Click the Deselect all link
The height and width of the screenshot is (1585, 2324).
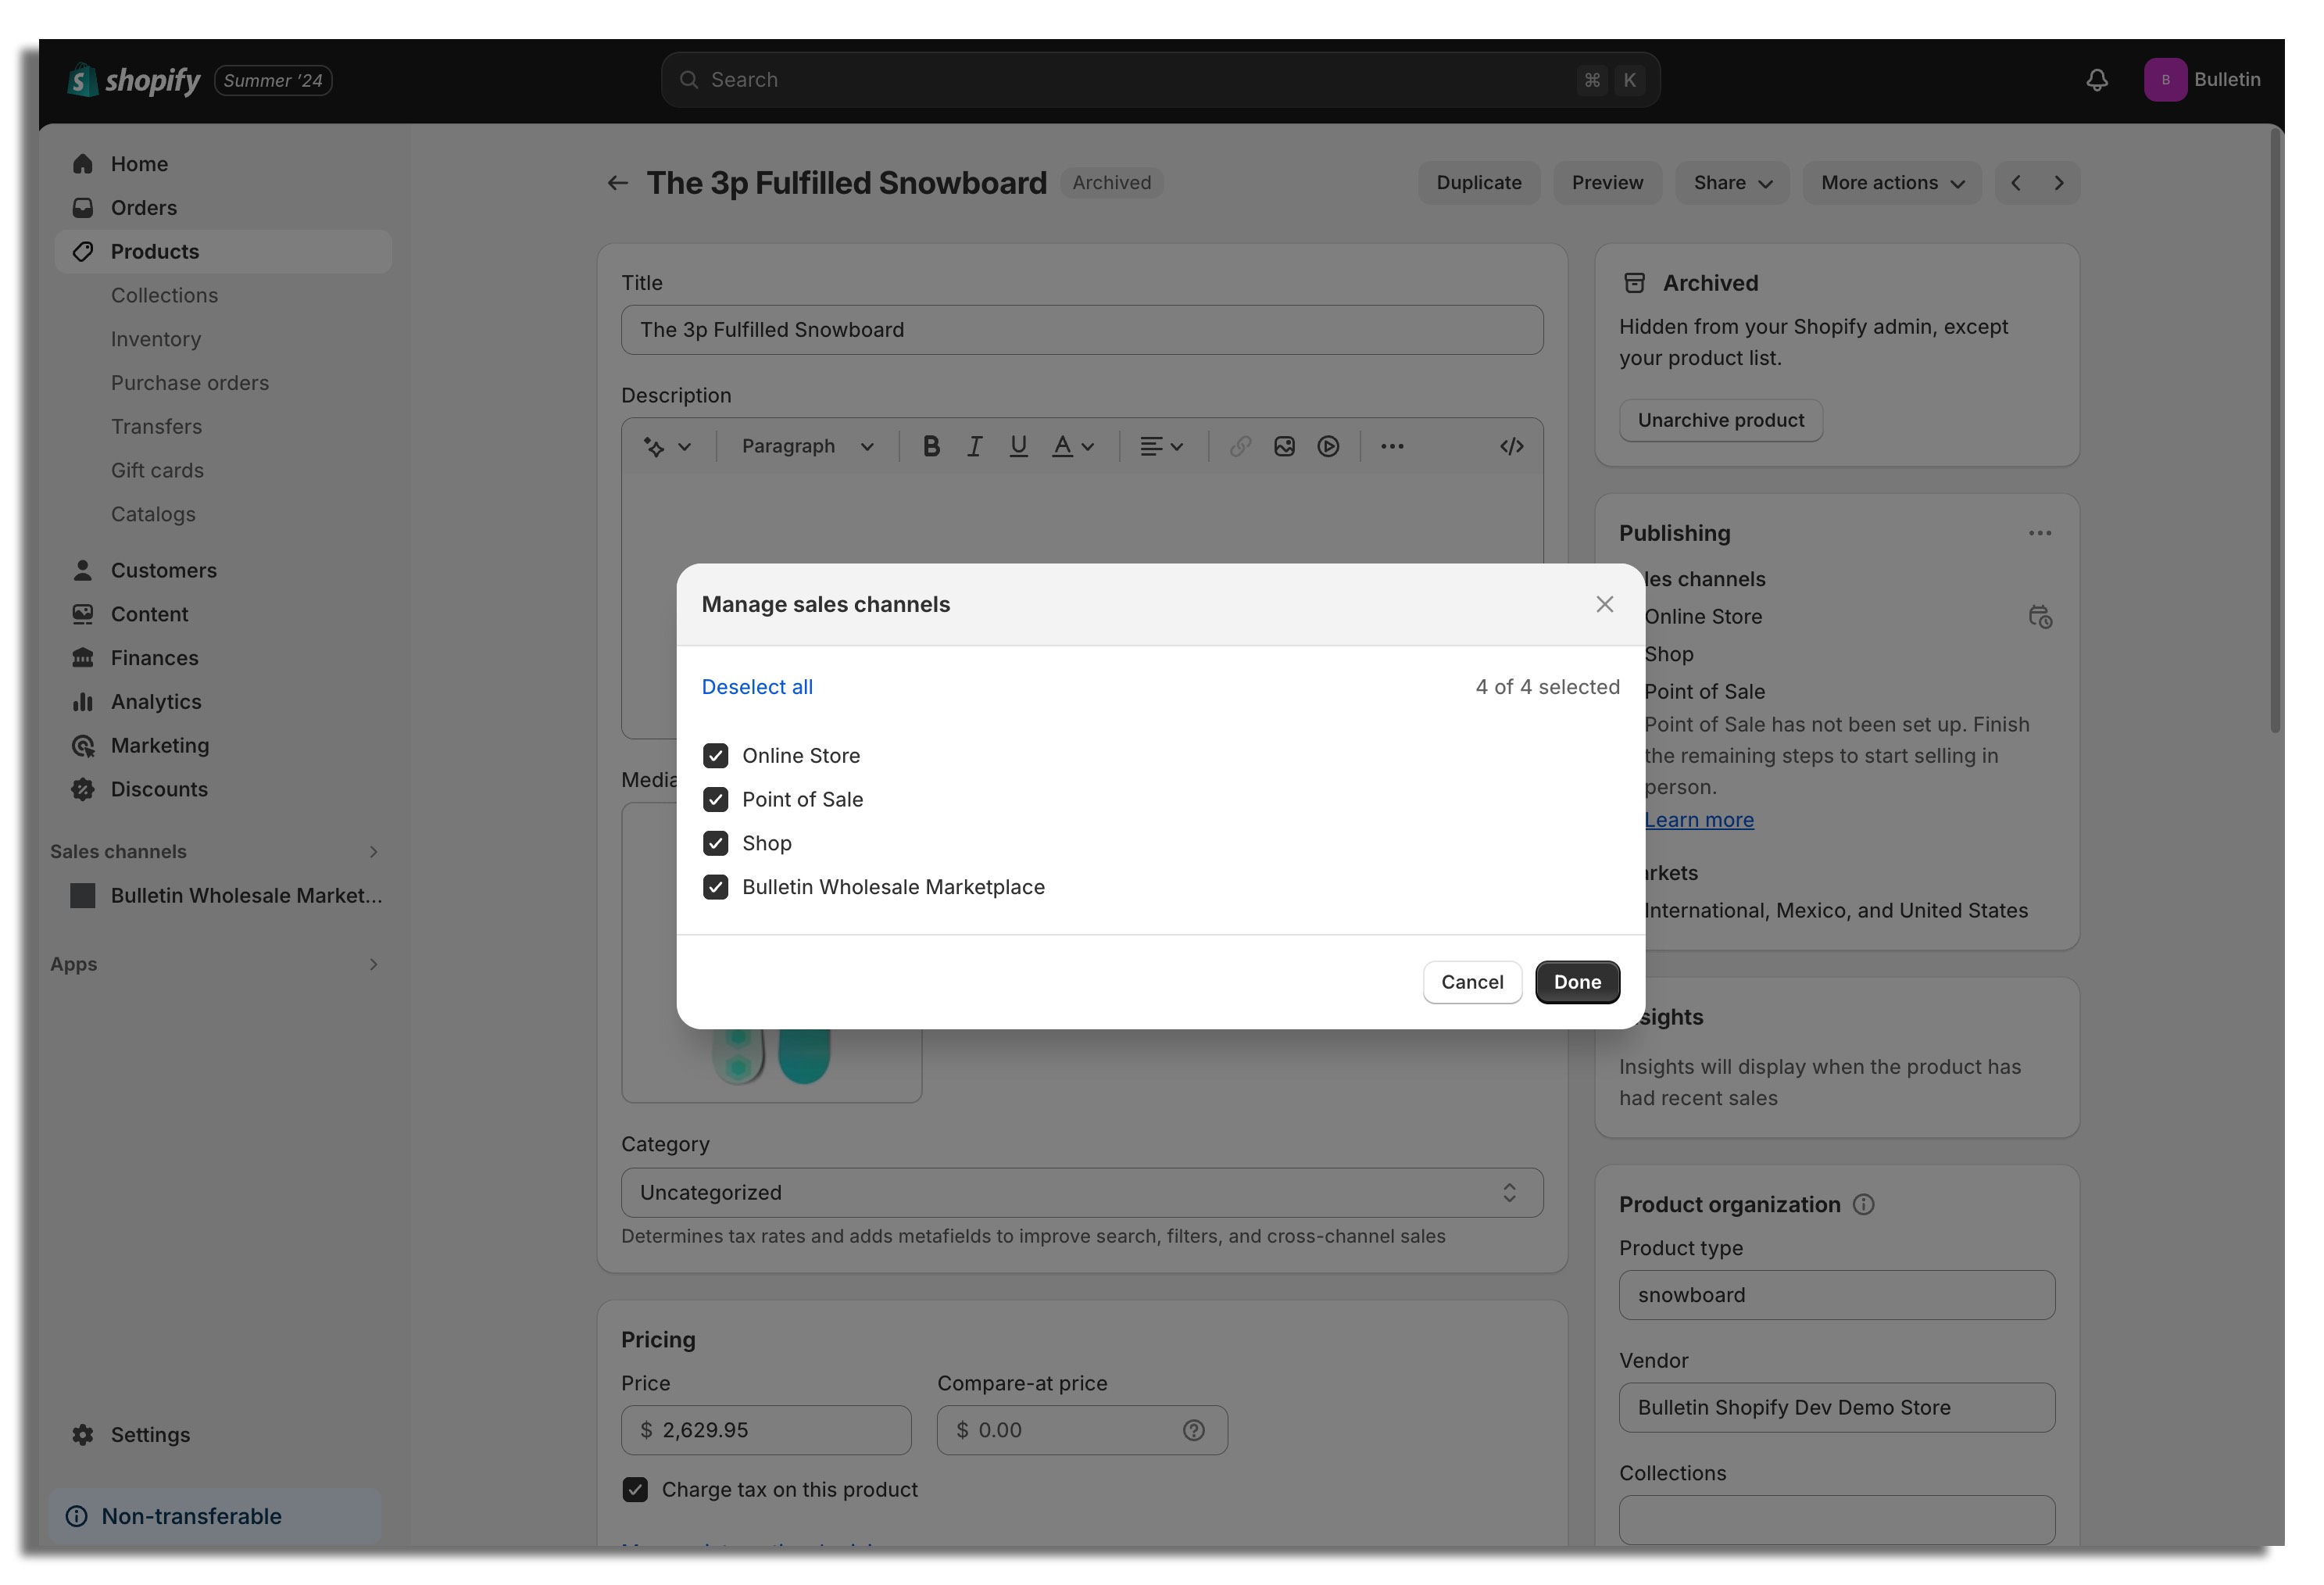757,687
